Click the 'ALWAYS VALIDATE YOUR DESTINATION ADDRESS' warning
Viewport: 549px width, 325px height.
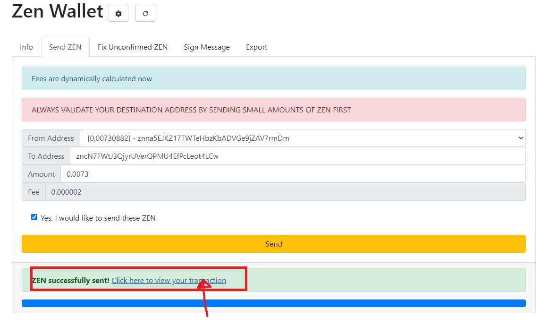274,110
